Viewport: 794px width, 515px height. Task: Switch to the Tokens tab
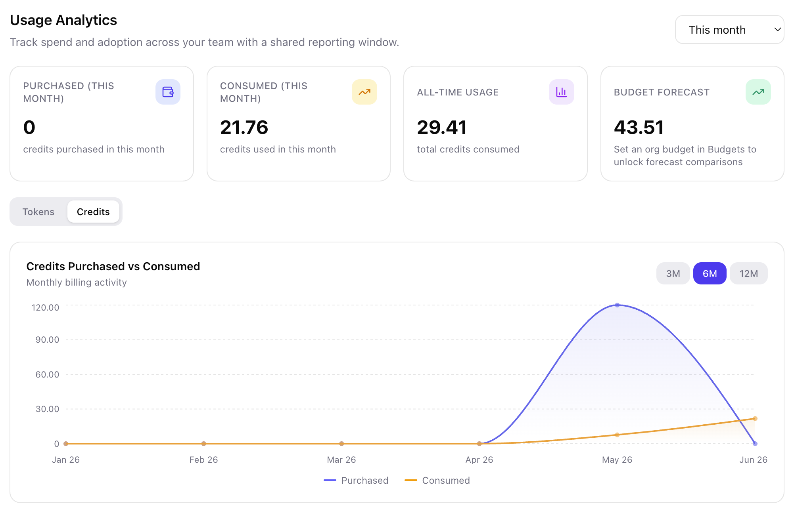38,212
